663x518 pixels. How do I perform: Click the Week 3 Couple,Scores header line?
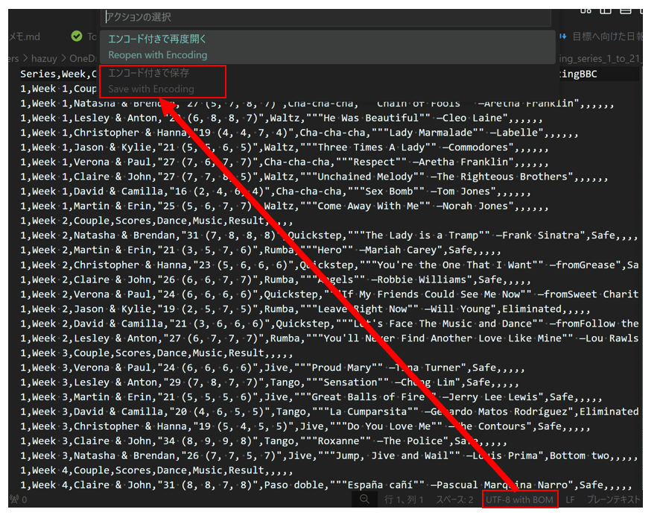click(156, 353)
